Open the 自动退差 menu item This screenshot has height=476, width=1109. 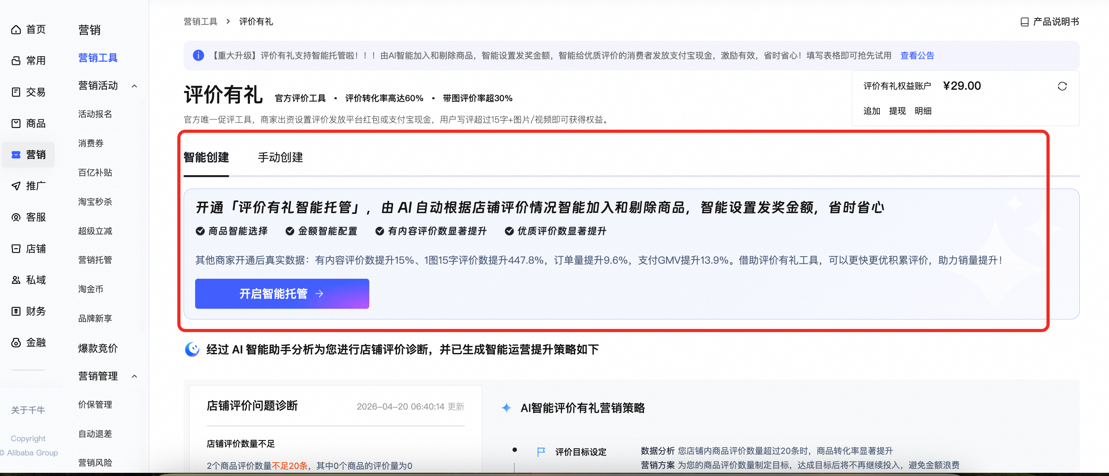point(95,434)
